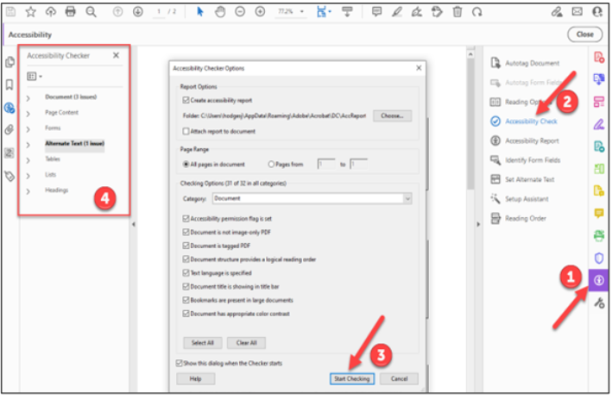612x399 pixels.
Task: Click the star bookmark icon in the toolbar
Action: point(30,11)
